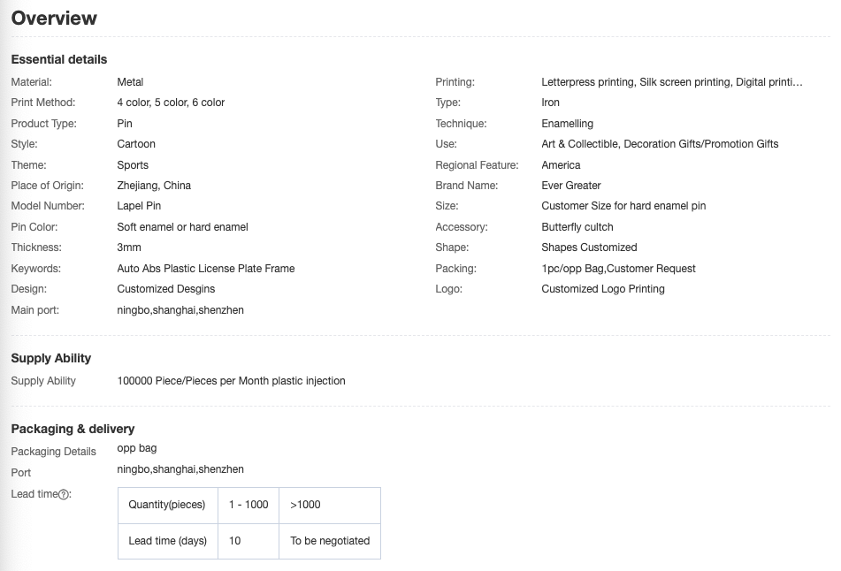841x571 pixels.
Task: Click the 'Quantity(pieces)' table header cell
Action: pyautogui.click(x=168, y=505)
